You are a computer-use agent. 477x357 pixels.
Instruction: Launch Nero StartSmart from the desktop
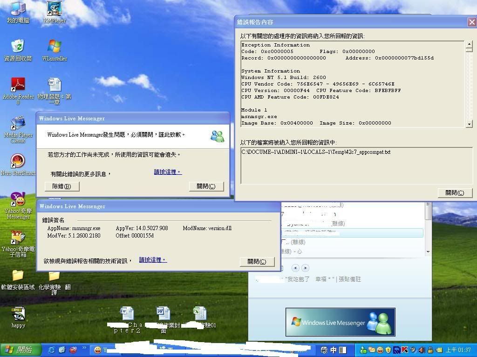(18, 161)
